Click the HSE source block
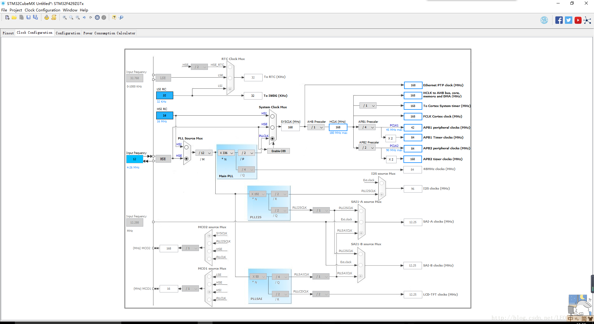Screen dimensions: 594x324 (163, 159)
